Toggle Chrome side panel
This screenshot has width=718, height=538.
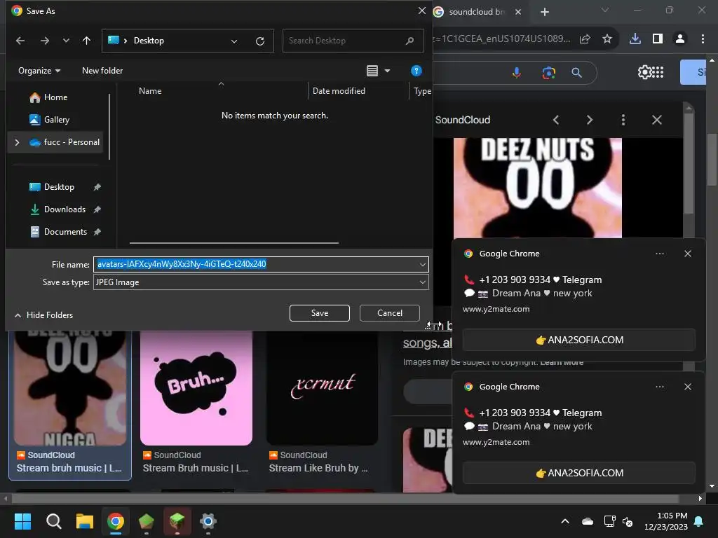658,39
